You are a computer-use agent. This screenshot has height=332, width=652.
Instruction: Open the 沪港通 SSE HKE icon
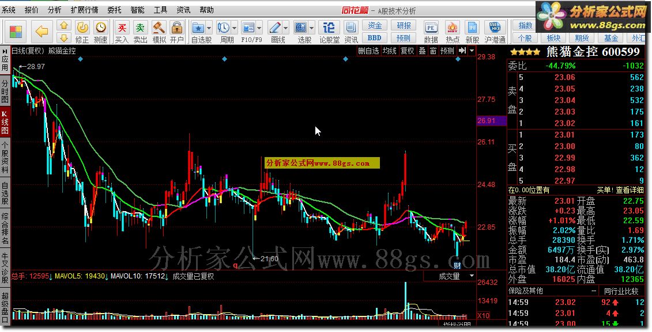pos(495,28)
